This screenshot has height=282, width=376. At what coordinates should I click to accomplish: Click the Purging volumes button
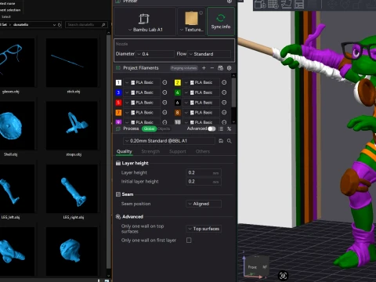(x=184, y=68)
